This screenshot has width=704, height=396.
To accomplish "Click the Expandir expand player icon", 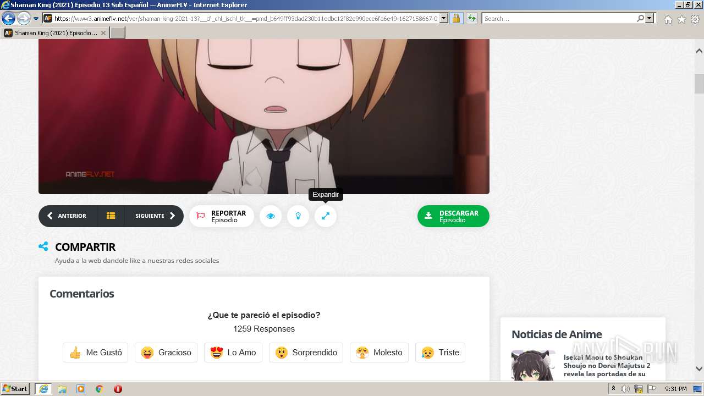I will [326, 216].
